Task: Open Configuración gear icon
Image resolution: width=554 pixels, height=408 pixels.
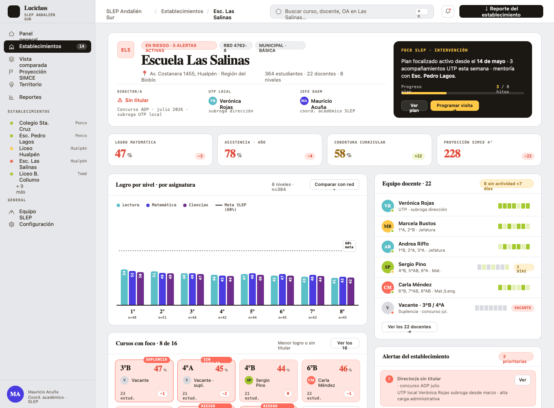Action: click(12, 224)
